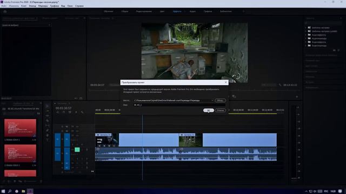Screen dimensions: 346x194
Task: Expand the Lumetri presets folder
Action: click(306, 31)
